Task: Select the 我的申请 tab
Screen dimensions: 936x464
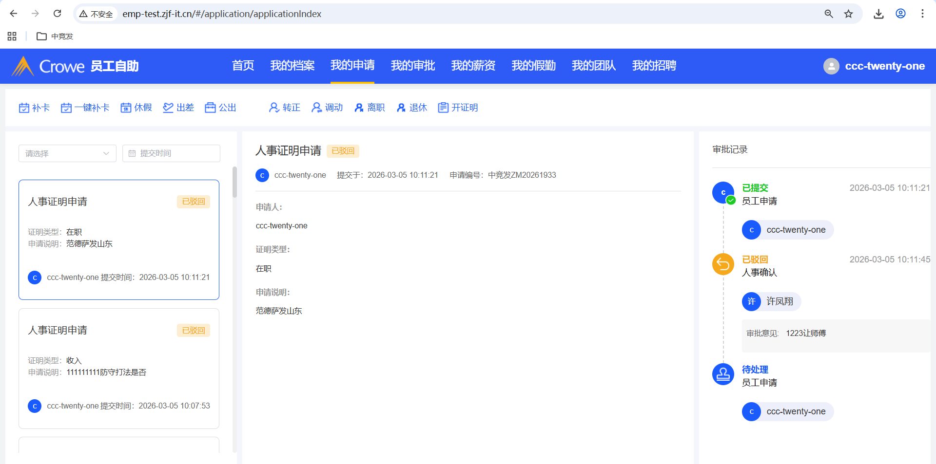Action: pyautogui.click(x=352, y=66)
